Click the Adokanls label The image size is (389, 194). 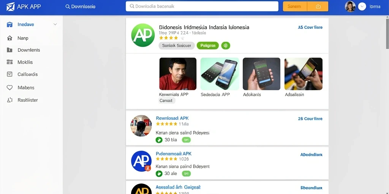click(252, 94)
